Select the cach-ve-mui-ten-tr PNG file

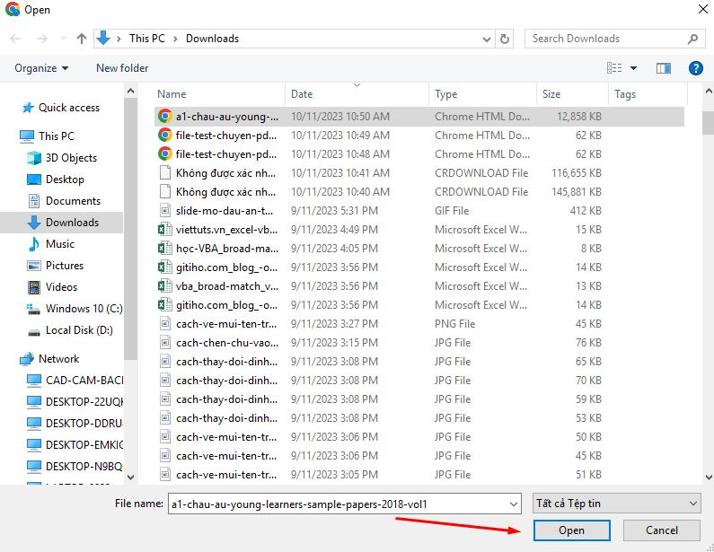pos(419,324)
